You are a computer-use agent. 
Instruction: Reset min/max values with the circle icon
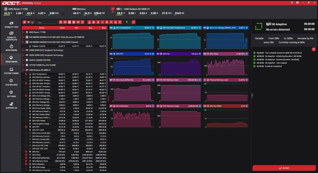134,22
